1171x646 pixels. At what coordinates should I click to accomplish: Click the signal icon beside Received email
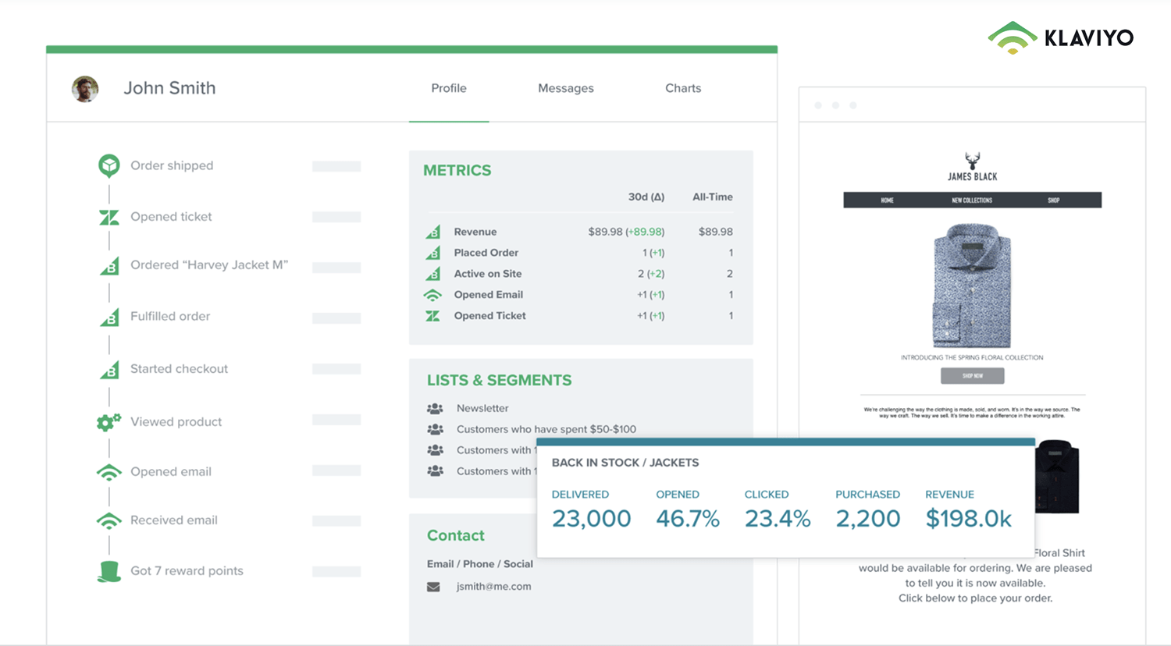(109, 520)
